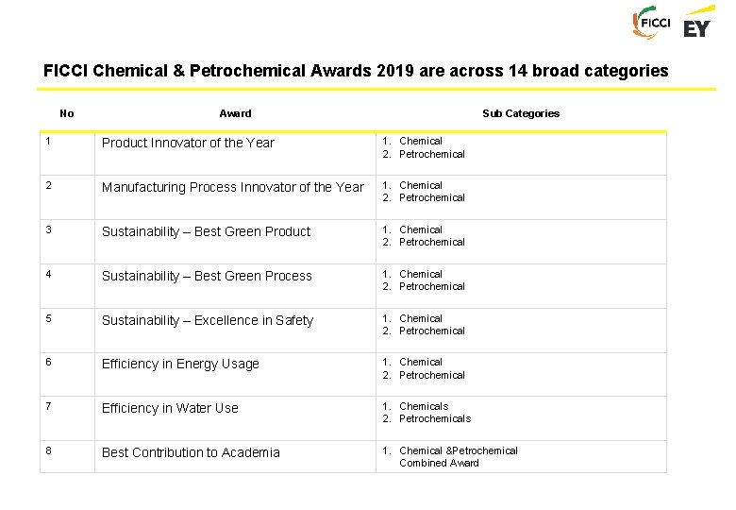736x510 pixels.
Task: Click 'Petrochemical' in Excellence in Safety row
Action: (432, 331)
